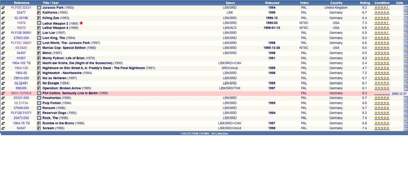Click the Collection Listing footer bar
This screenshot has height=188, width=408.
(204, 133)
